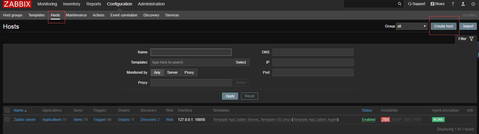Open the Share link

(438, 4)
